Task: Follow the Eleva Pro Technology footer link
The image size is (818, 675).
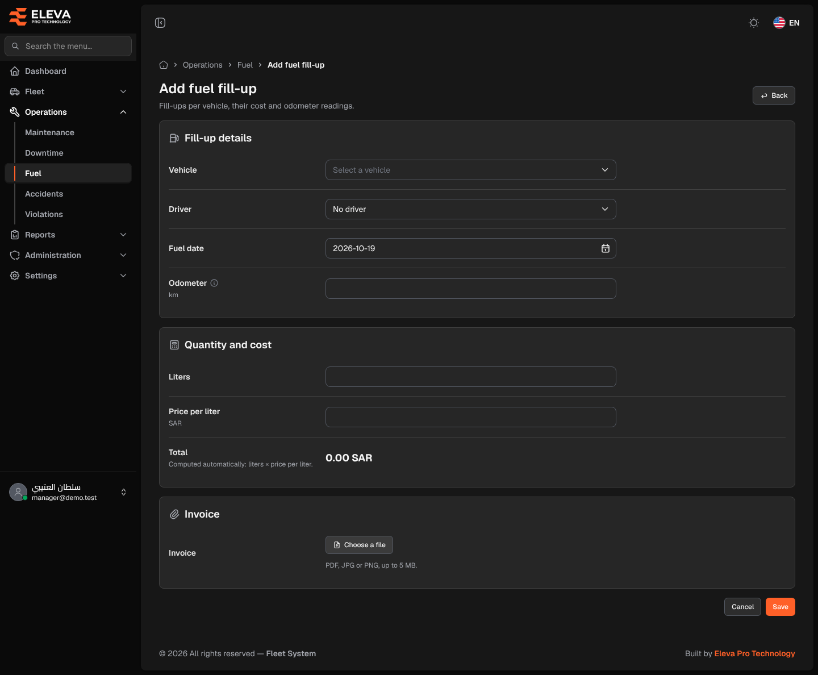Action: tap(754, 653)
